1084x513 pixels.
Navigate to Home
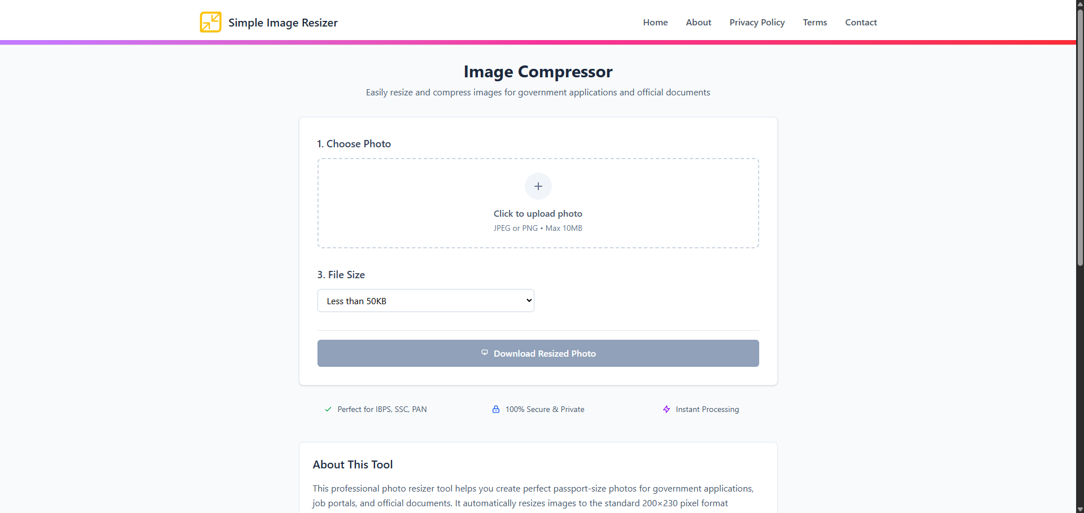point(655,22)
